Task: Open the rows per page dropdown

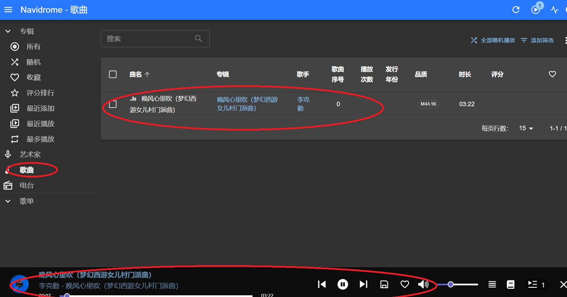Action: pos(526,128)
